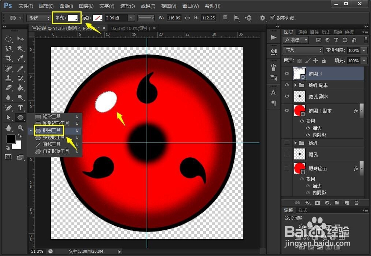Toggle the 对齐边缘 checkbox
The width and height of the screenshot is (371, 256).
[272, 18]
